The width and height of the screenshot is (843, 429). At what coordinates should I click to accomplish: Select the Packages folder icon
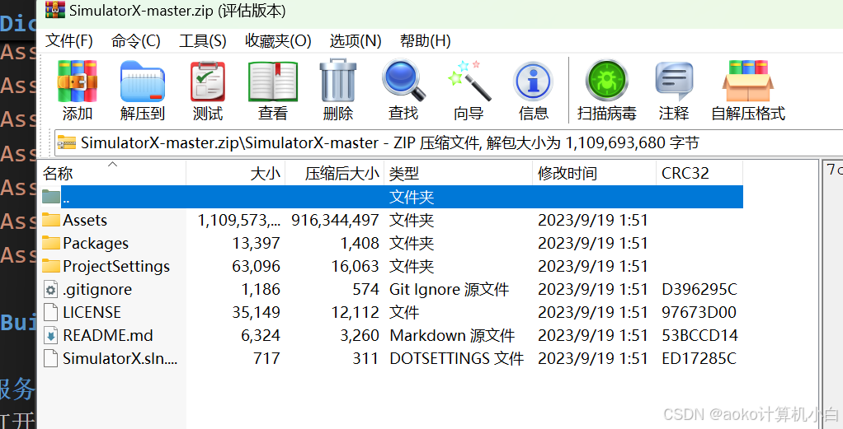[x=51, y=243]
